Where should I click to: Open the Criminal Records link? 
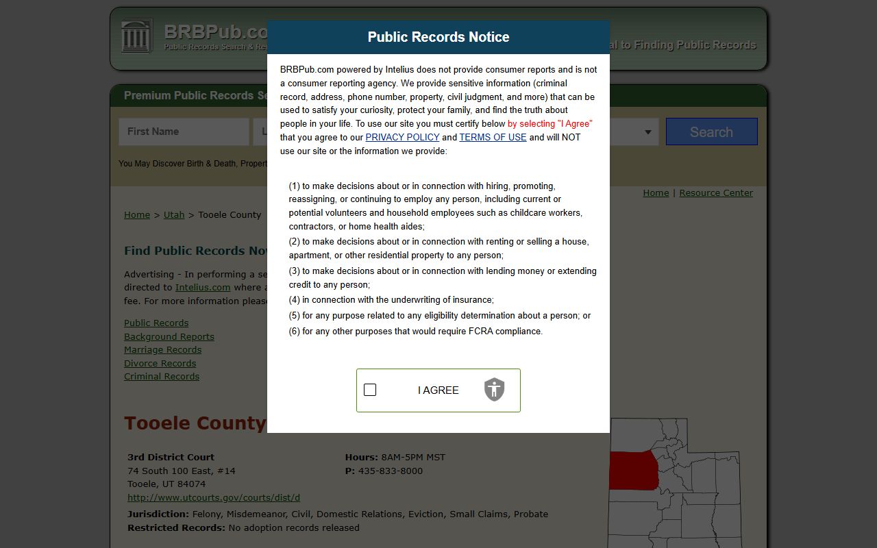(x=162, y=376)
